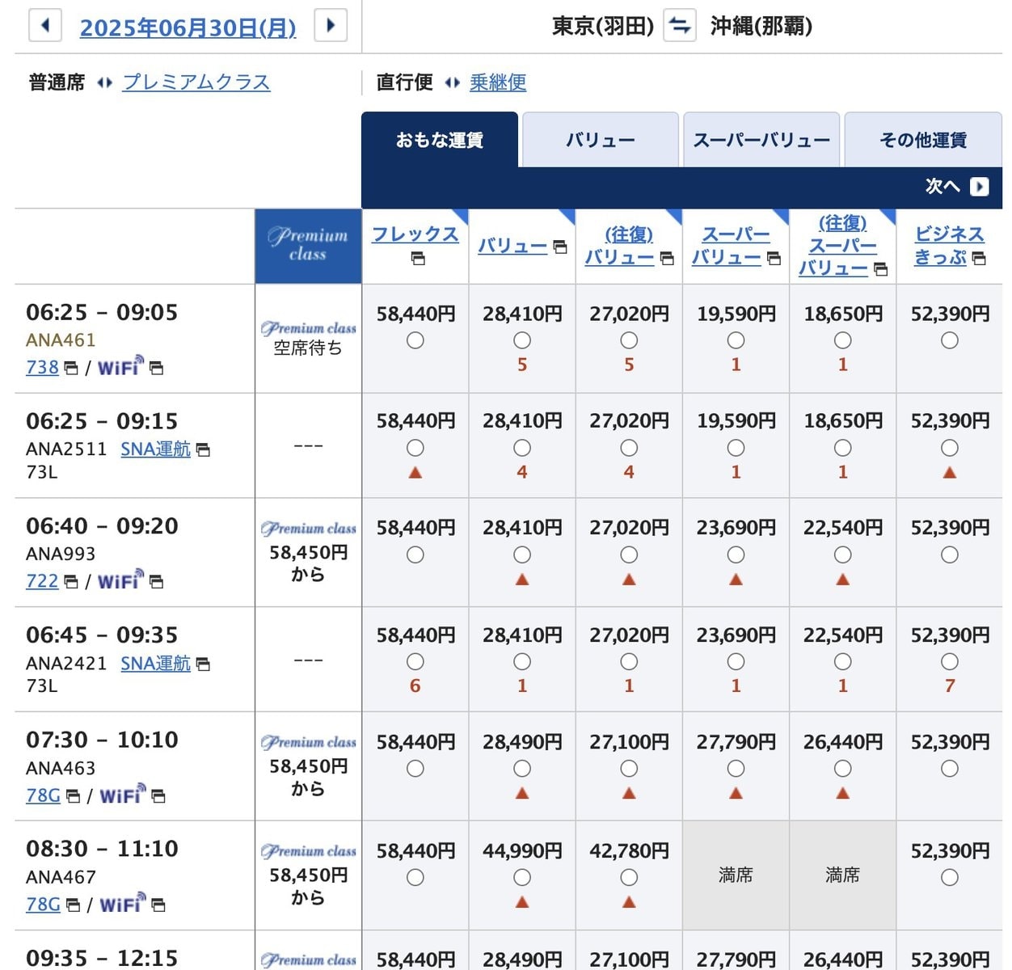Click 06:40 – 09:20 flight time
The height and width of the screenshot is (970, 1012).
102,526
